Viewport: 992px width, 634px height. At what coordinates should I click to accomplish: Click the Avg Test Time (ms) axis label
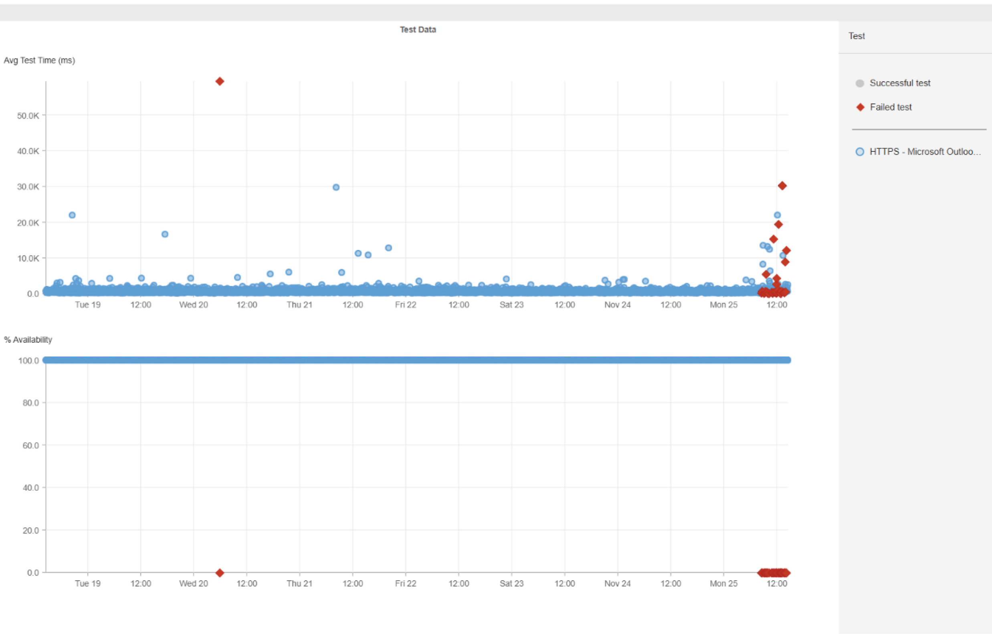point(40,60)
